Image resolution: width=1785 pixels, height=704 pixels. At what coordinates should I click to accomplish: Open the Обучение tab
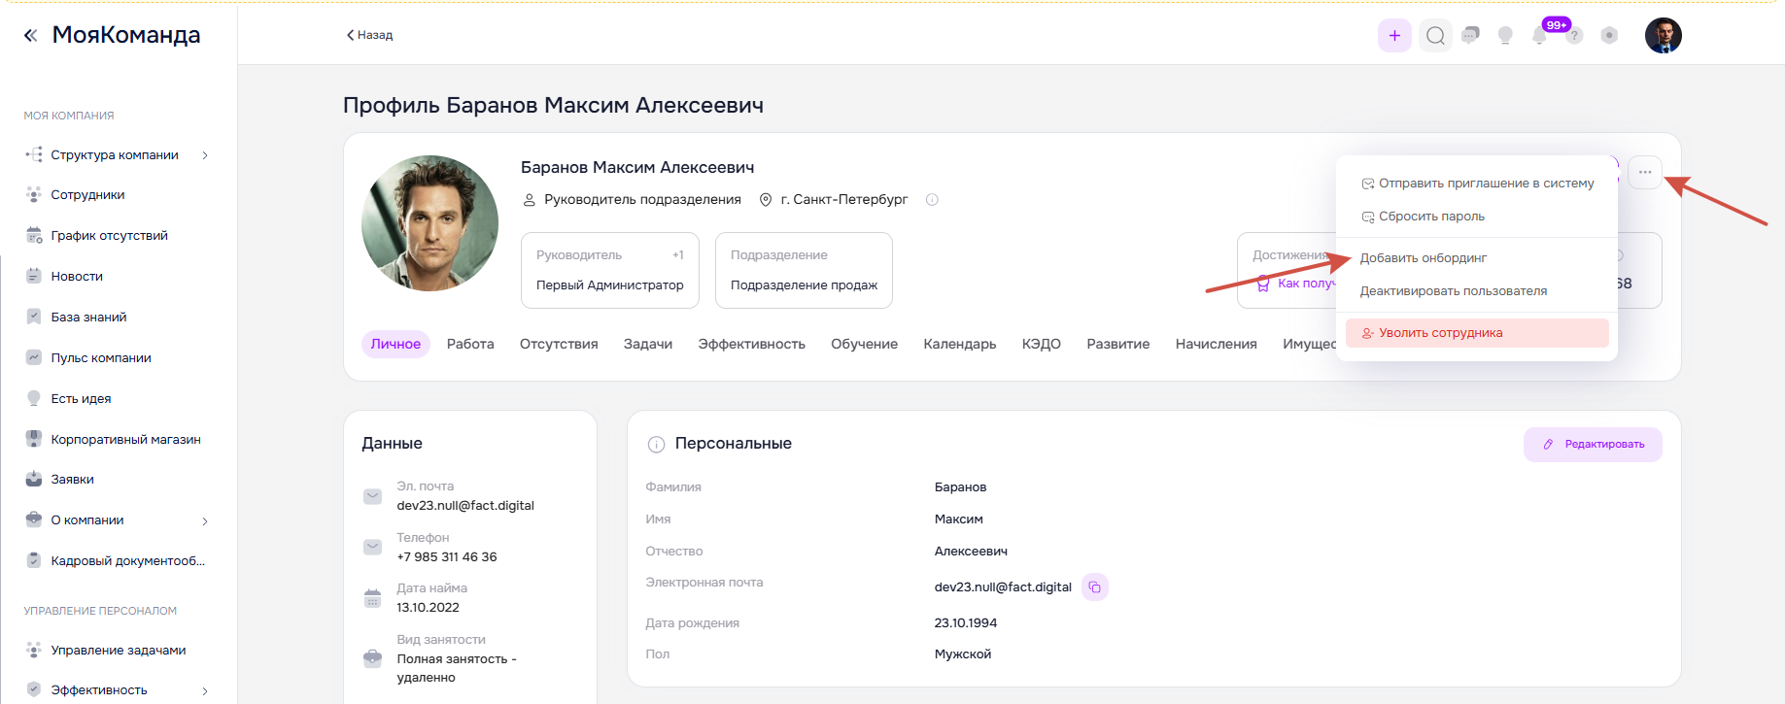point(865,344)
